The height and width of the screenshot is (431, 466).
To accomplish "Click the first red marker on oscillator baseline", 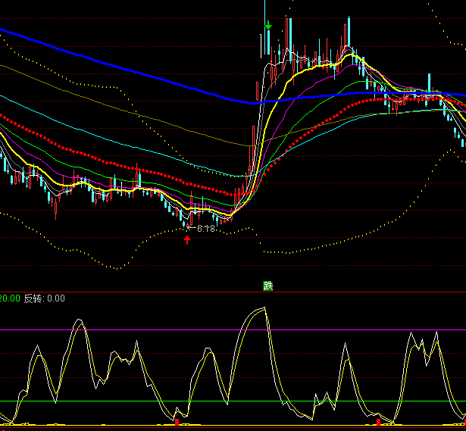I will click(177, 420).
